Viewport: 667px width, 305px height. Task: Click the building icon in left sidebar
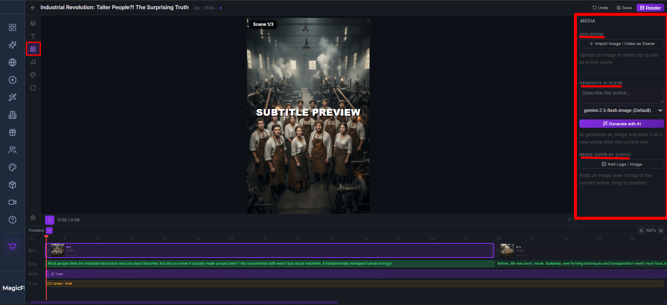pyautogui.click(x=13, y=115)
